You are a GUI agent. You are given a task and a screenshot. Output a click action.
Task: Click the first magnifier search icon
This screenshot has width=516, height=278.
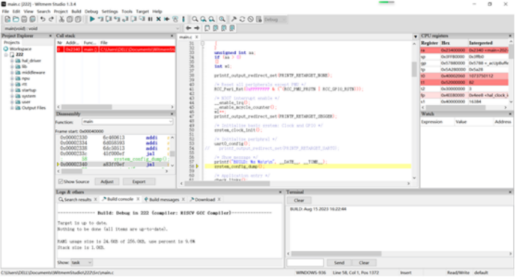coord(195,19)
